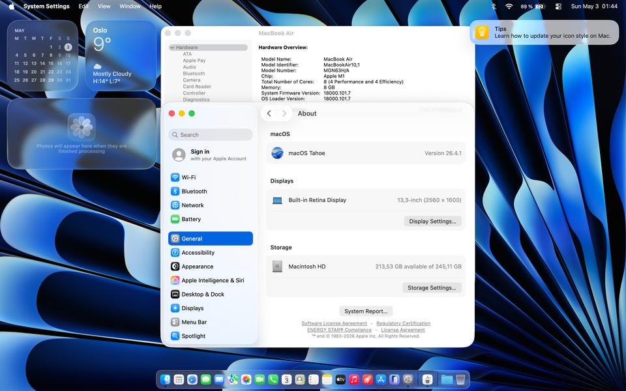Launch FaceTime from the Dock
Viewport: 626px width, 391px height.
[x=260, y=379]
